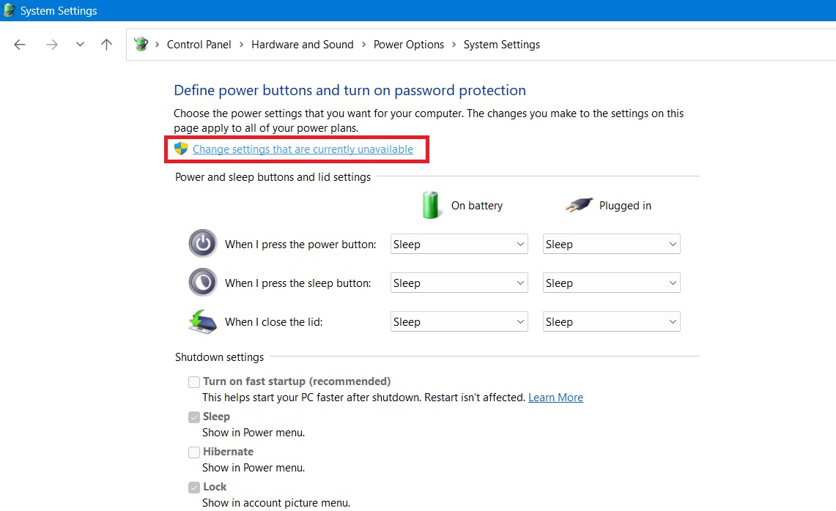The image size is (836, 511).
Task: Click the back navigation arrow
Action: click(x=19, y=45)
